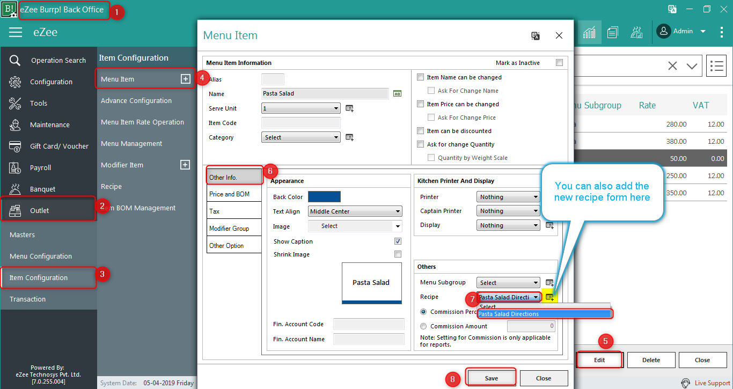Tick the Shrink Image checkbox
The height and width of the screenshot is (389, 733).
[x=398, y=254]
